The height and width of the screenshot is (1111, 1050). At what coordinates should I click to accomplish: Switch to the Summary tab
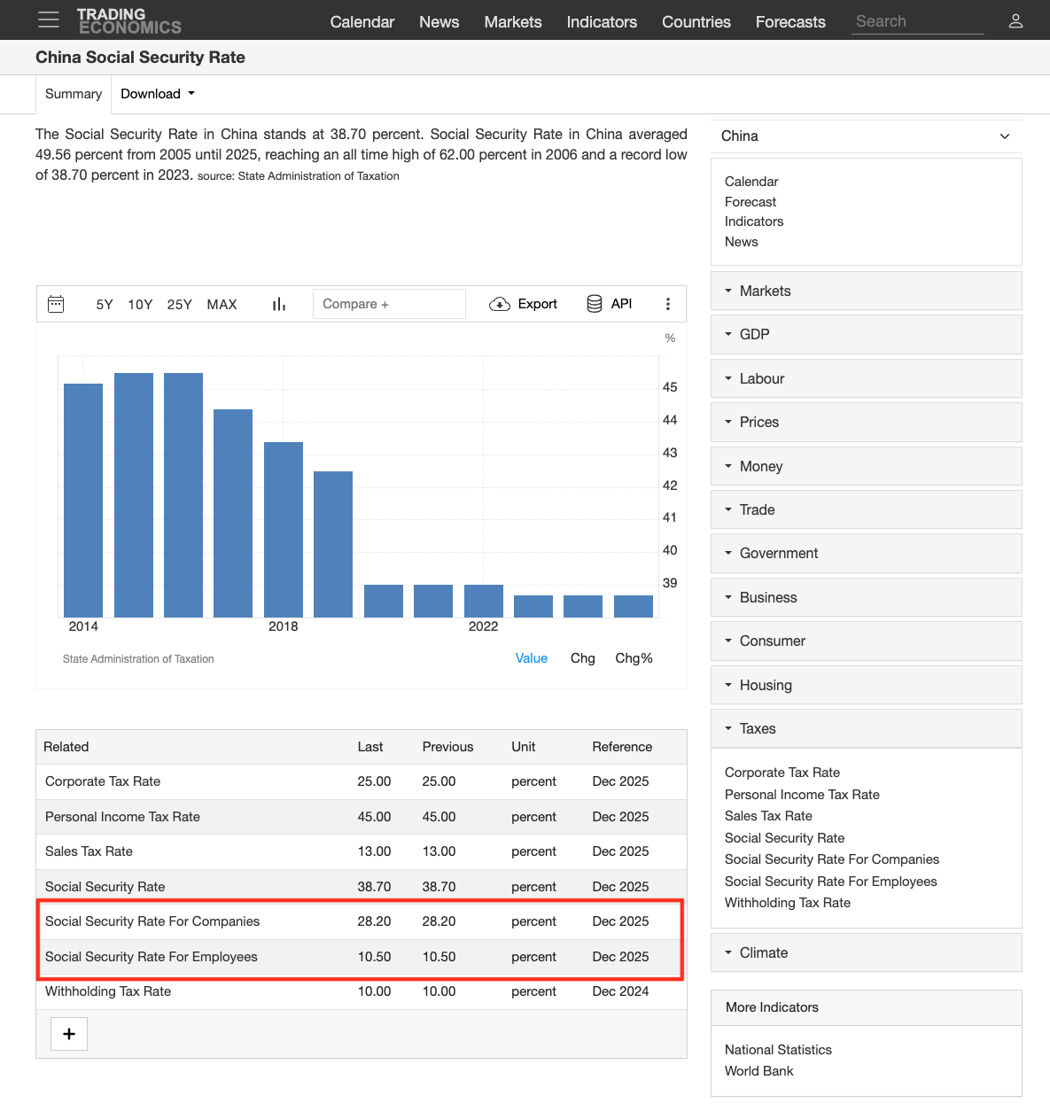coord(74,94)
